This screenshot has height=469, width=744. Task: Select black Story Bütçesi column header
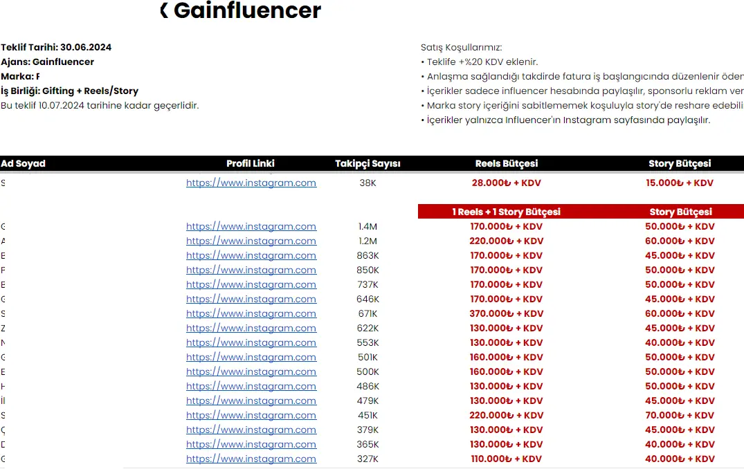680,164
